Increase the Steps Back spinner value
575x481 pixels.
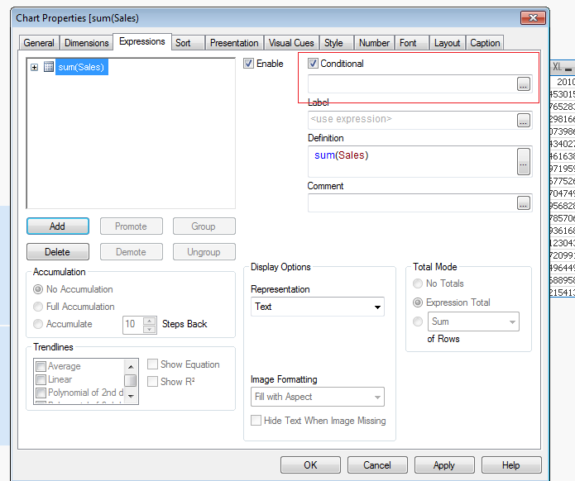point(149,321)
